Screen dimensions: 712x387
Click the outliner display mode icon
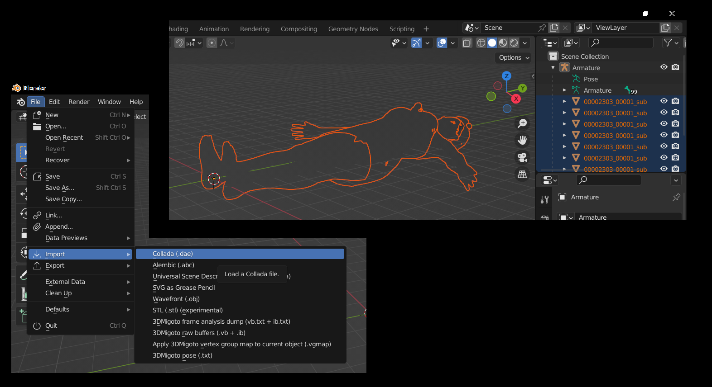tap(571, 42)
